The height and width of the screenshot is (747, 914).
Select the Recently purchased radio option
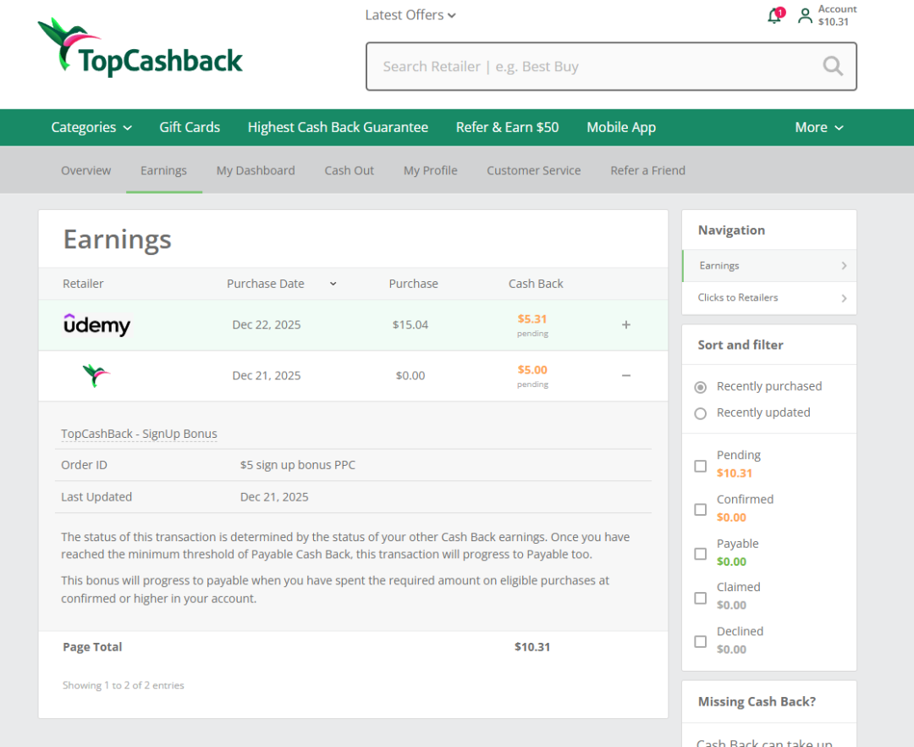(701, 387)
